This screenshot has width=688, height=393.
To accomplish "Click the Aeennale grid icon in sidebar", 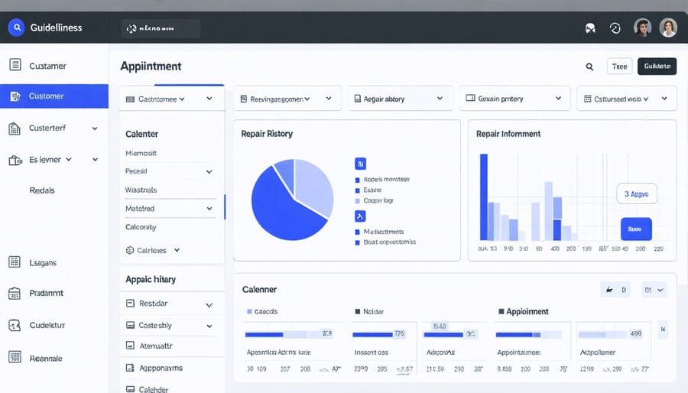I will [15, 357].
